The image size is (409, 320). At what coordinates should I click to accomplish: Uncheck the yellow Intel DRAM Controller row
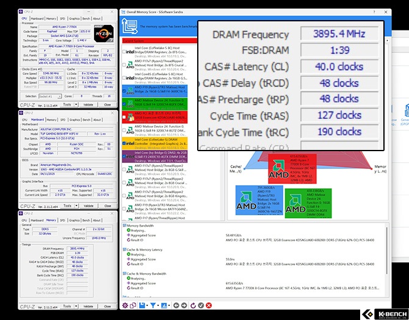pyautogui.click(x=124, y=143)
